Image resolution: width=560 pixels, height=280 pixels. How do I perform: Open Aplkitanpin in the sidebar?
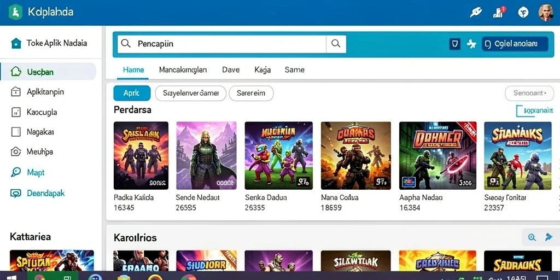click(x=45, y=92)
